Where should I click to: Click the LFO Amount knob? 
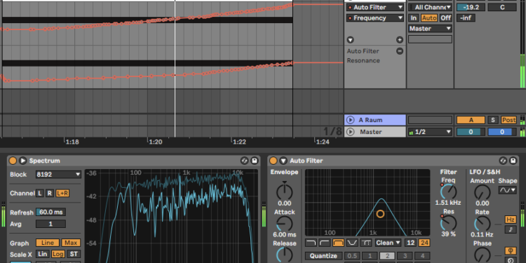482,192
